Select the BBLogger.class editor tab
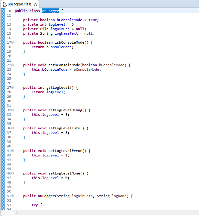 point(19,4)
